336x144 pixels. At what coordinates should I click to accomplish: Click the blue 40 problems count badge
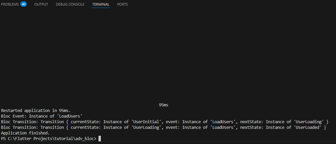pos(24,4)
